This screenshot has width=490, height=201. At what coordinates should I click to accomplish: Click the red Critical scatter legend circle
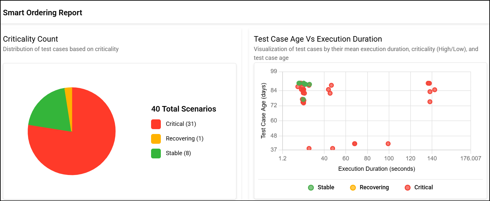pos(407,187)
